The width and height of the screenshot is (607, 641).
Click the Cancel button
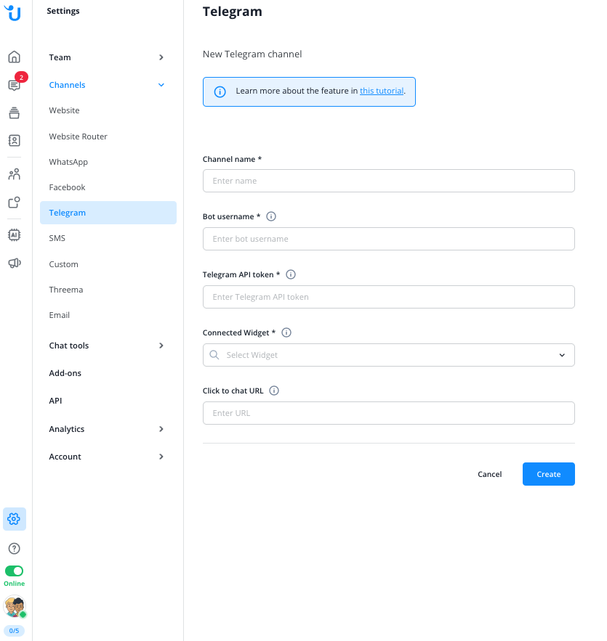pos(489,474)
